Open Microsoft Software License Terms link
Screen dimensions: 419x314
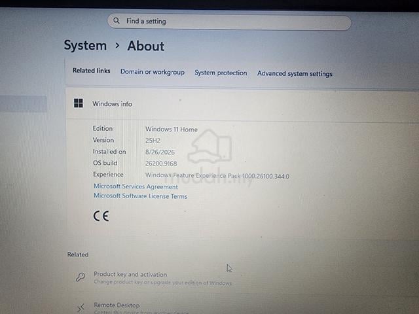[x=141, y=196]
